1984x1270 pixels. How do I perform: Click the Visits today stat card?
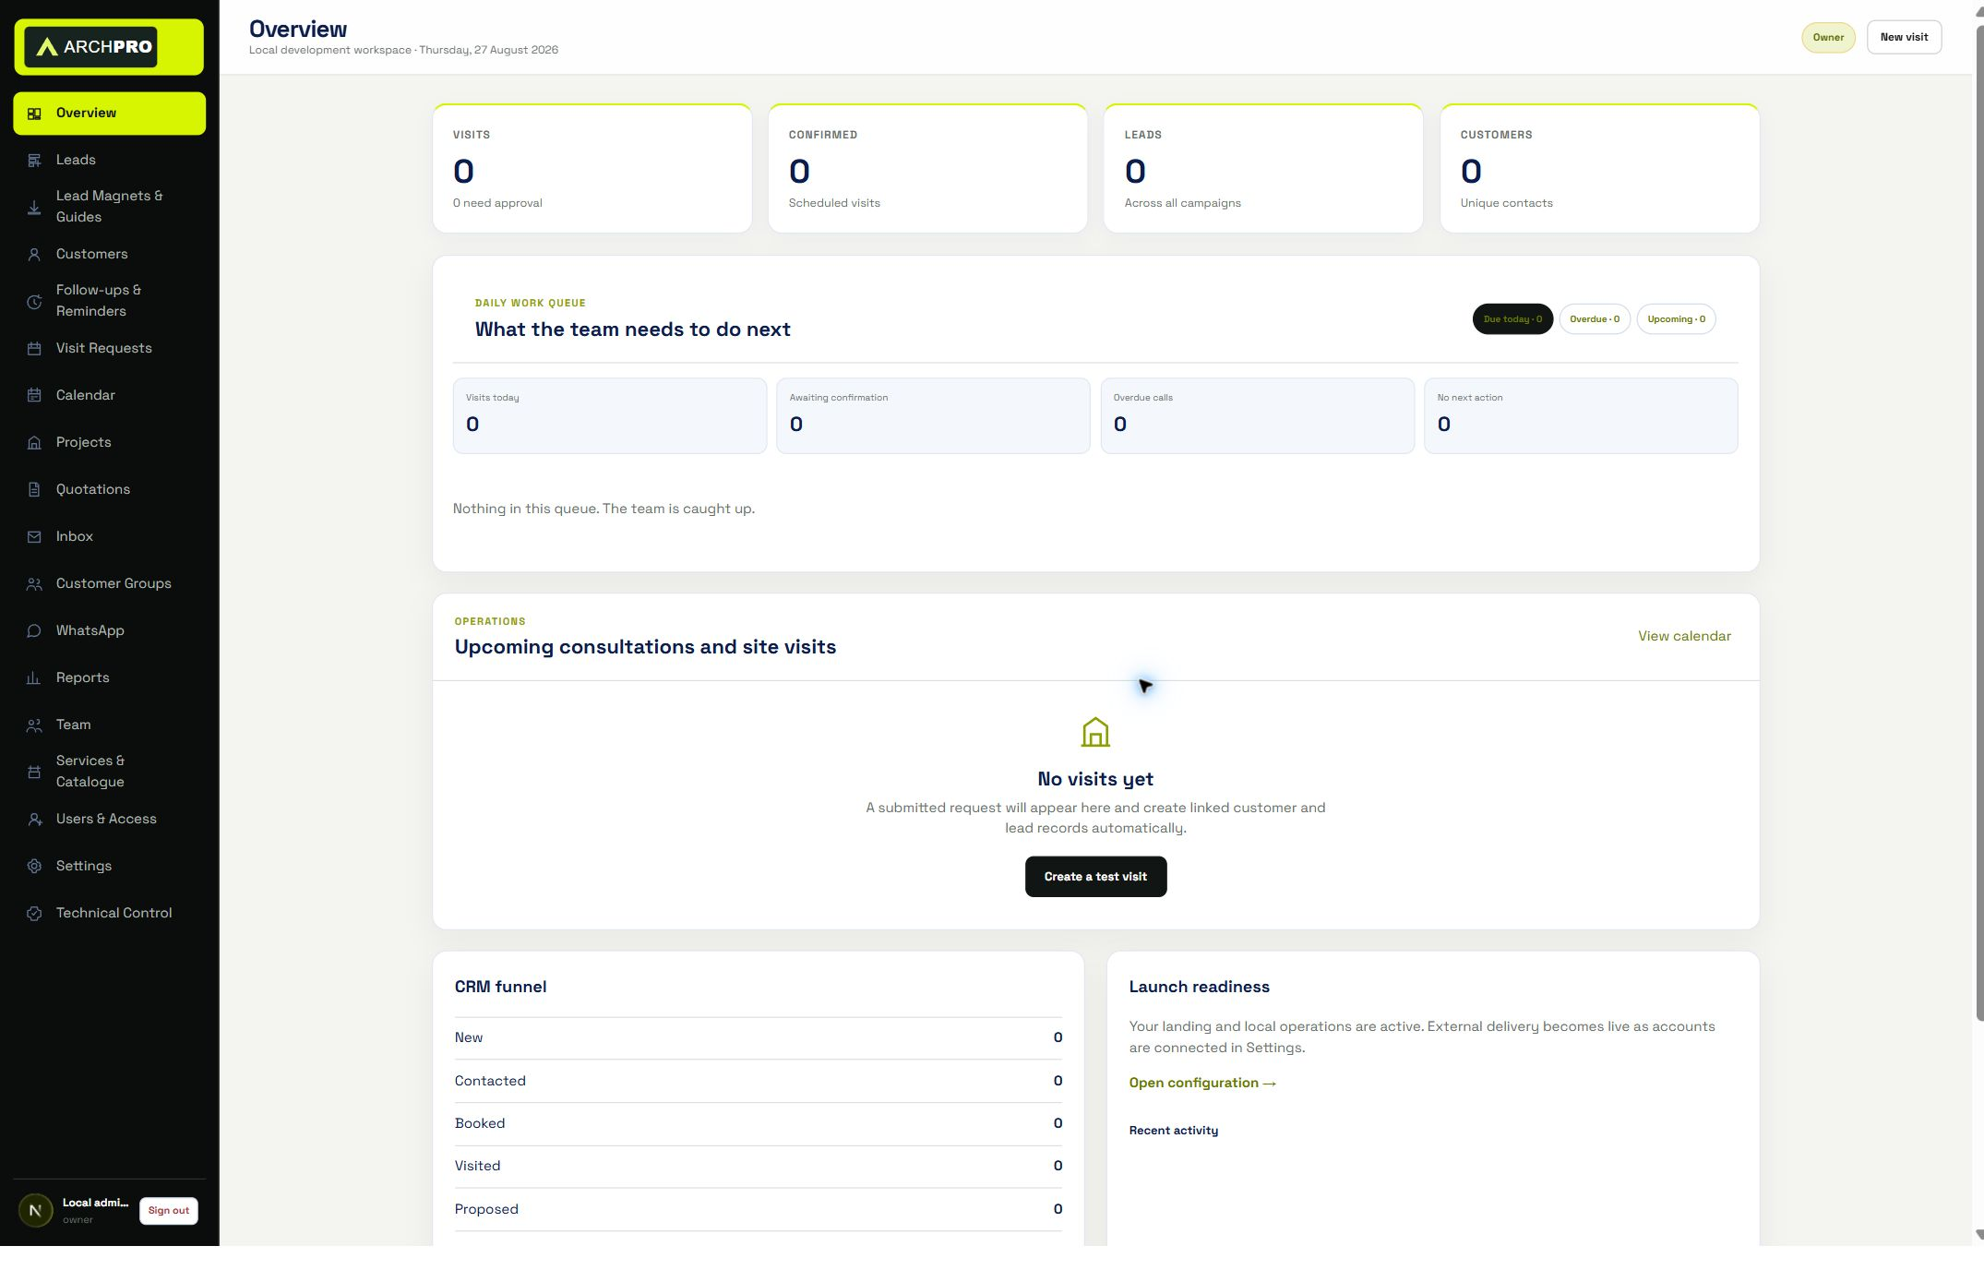pyautogui.click(x=610, y=416)
